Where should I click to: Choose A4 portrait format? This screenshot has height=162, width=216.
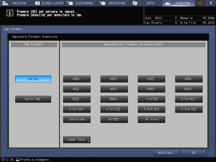(152, 79)
